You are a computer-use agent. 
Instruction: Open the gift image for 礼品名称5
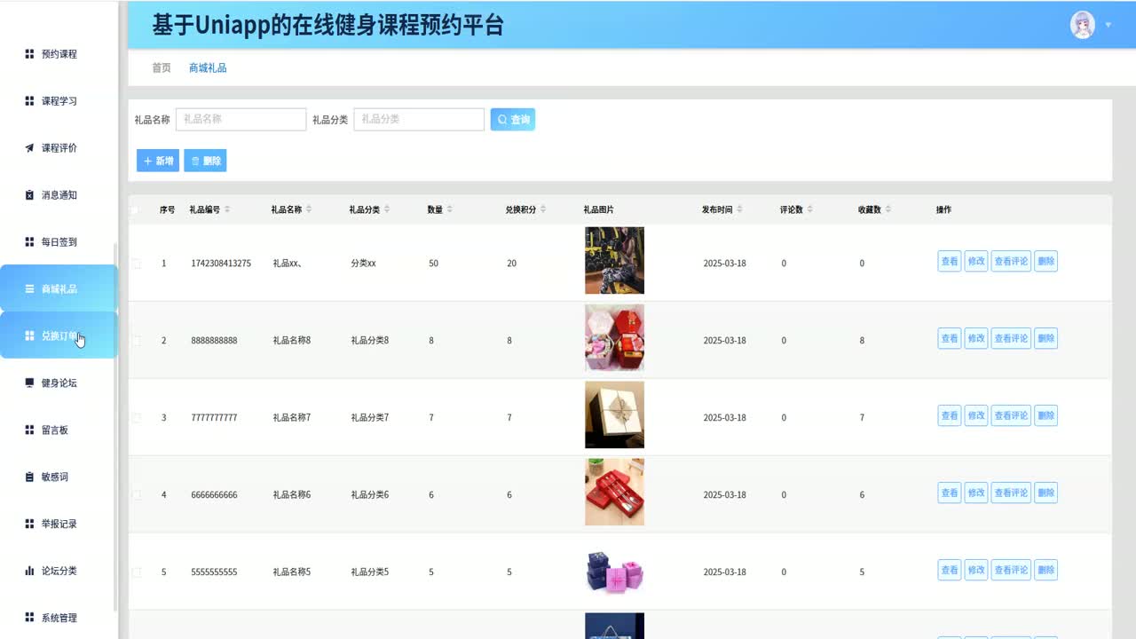614,571
